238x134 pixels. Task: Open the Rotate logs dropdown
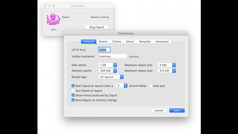pos(111,77)
